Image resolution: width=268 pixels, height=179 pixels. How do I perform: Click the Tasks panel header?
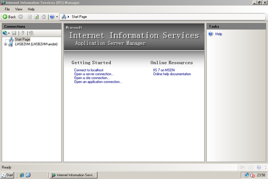(x=236, y=26)
